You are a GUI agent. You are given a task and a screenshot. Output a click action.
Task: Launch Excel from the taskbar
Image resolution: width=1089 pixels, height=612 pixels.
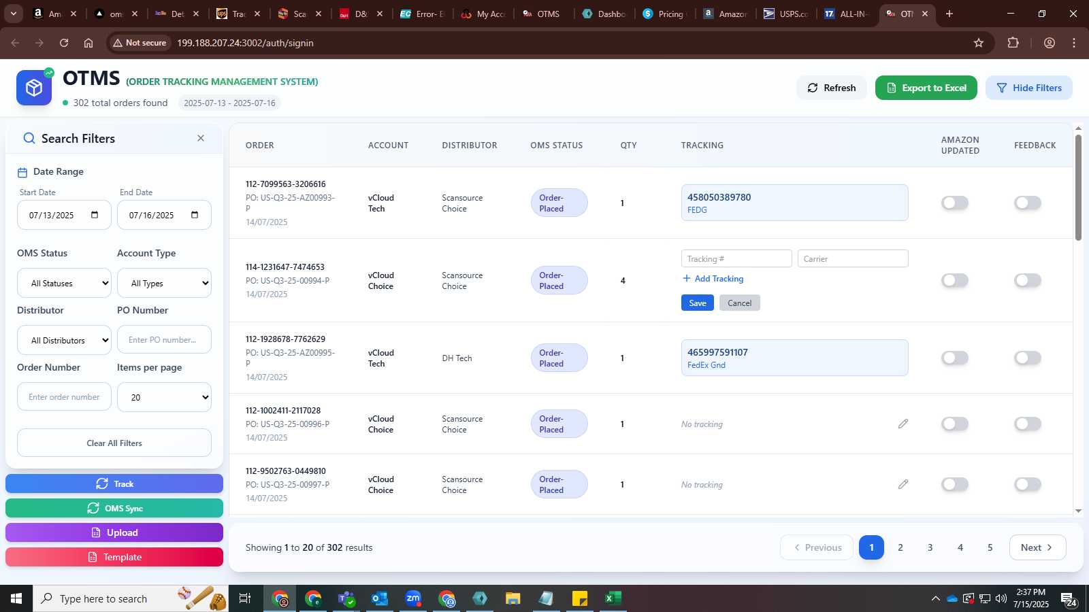(x=613, y=598)
